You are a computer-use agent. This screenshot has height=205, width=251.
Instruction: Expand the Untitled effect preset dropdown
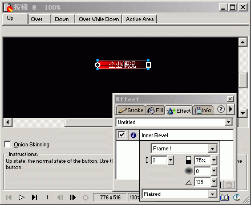[x=229, y=122]
